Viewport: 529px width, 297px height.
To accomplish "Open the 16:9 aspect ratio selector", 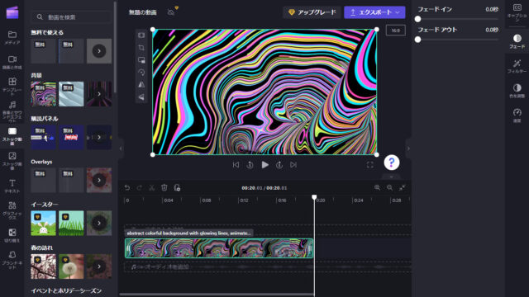I will click(395, 31).
